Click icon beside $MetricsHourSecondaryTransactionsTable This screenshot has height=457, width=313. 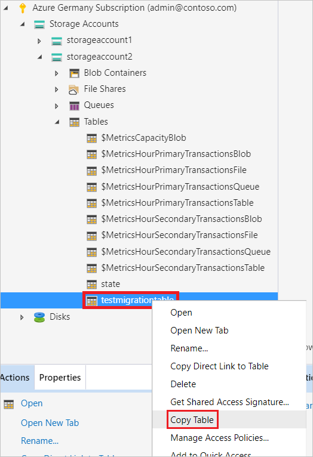pyautogui.click(x=91, y=268)
